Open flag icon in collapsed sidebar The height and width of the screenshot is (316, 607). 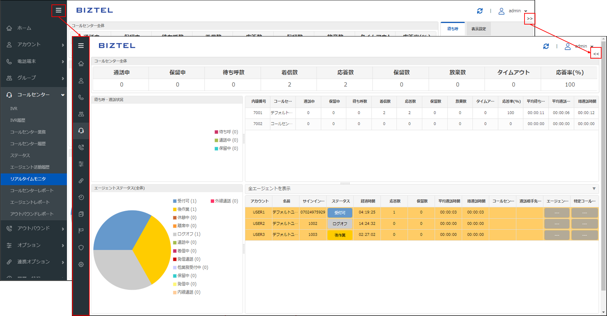click(81, 231)
